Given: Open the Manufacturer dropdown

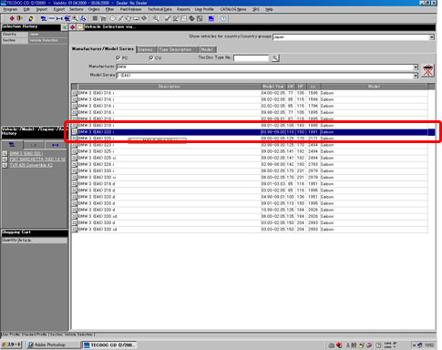Looking at the screenshot, I should [x=416, y=67].
